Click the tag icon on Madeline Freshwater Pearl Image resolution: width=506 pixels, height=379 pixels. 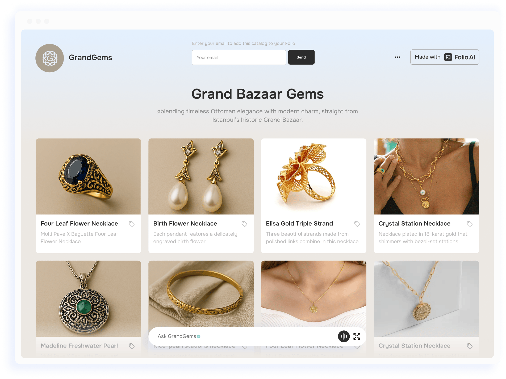(132, 346)
